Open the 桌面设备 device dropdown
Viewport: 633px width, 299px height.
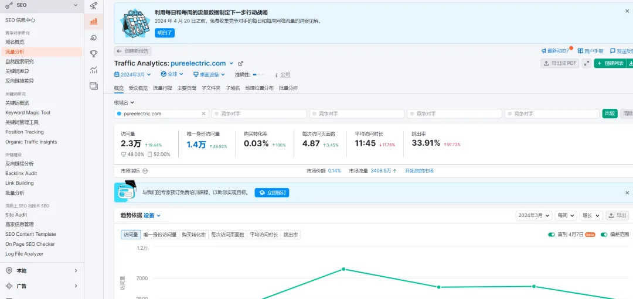(x=209, y=74)
